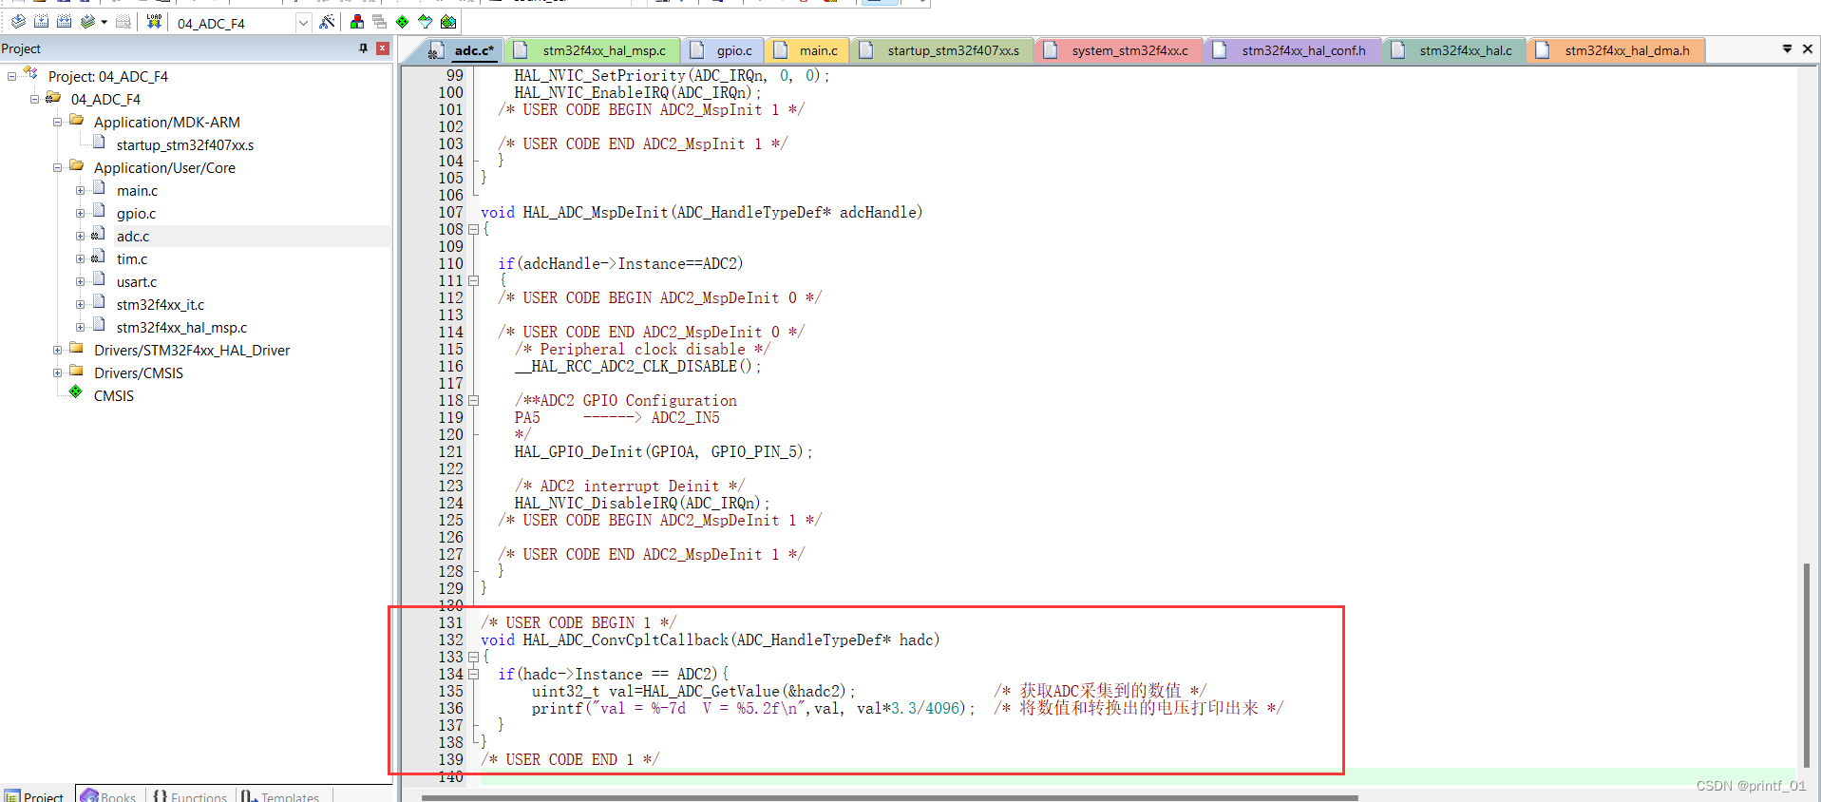Viewport: 1821px width, 802px height.
Task: Collapse code fold at line 133
Action: coord(473,658)
